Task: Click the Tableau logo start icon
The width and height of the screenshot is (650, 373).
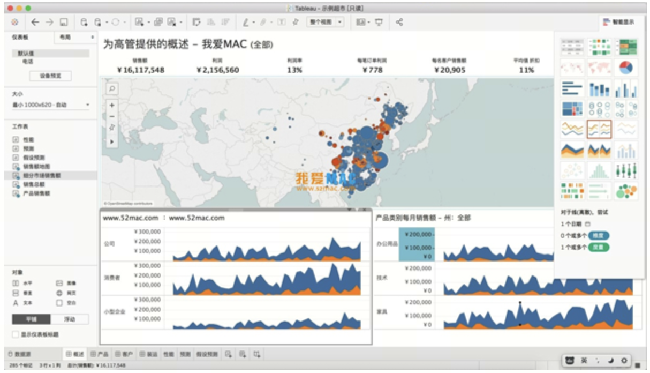Action: (x=15, y=22)
